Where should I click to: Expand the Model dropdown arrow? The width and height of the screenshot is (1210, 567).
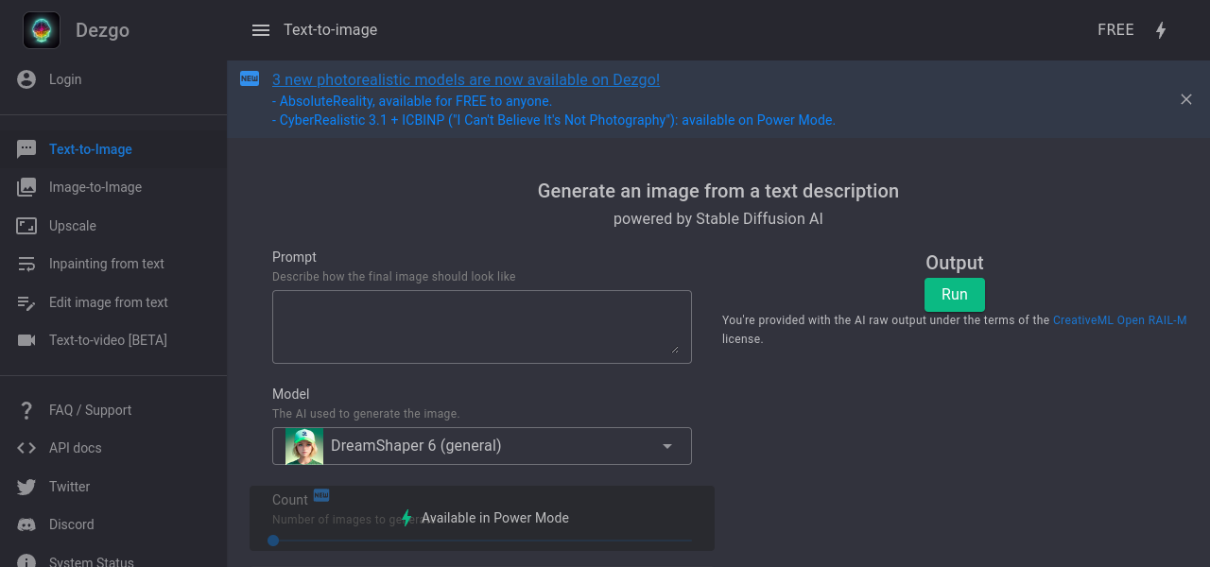(x=667, y=446)
